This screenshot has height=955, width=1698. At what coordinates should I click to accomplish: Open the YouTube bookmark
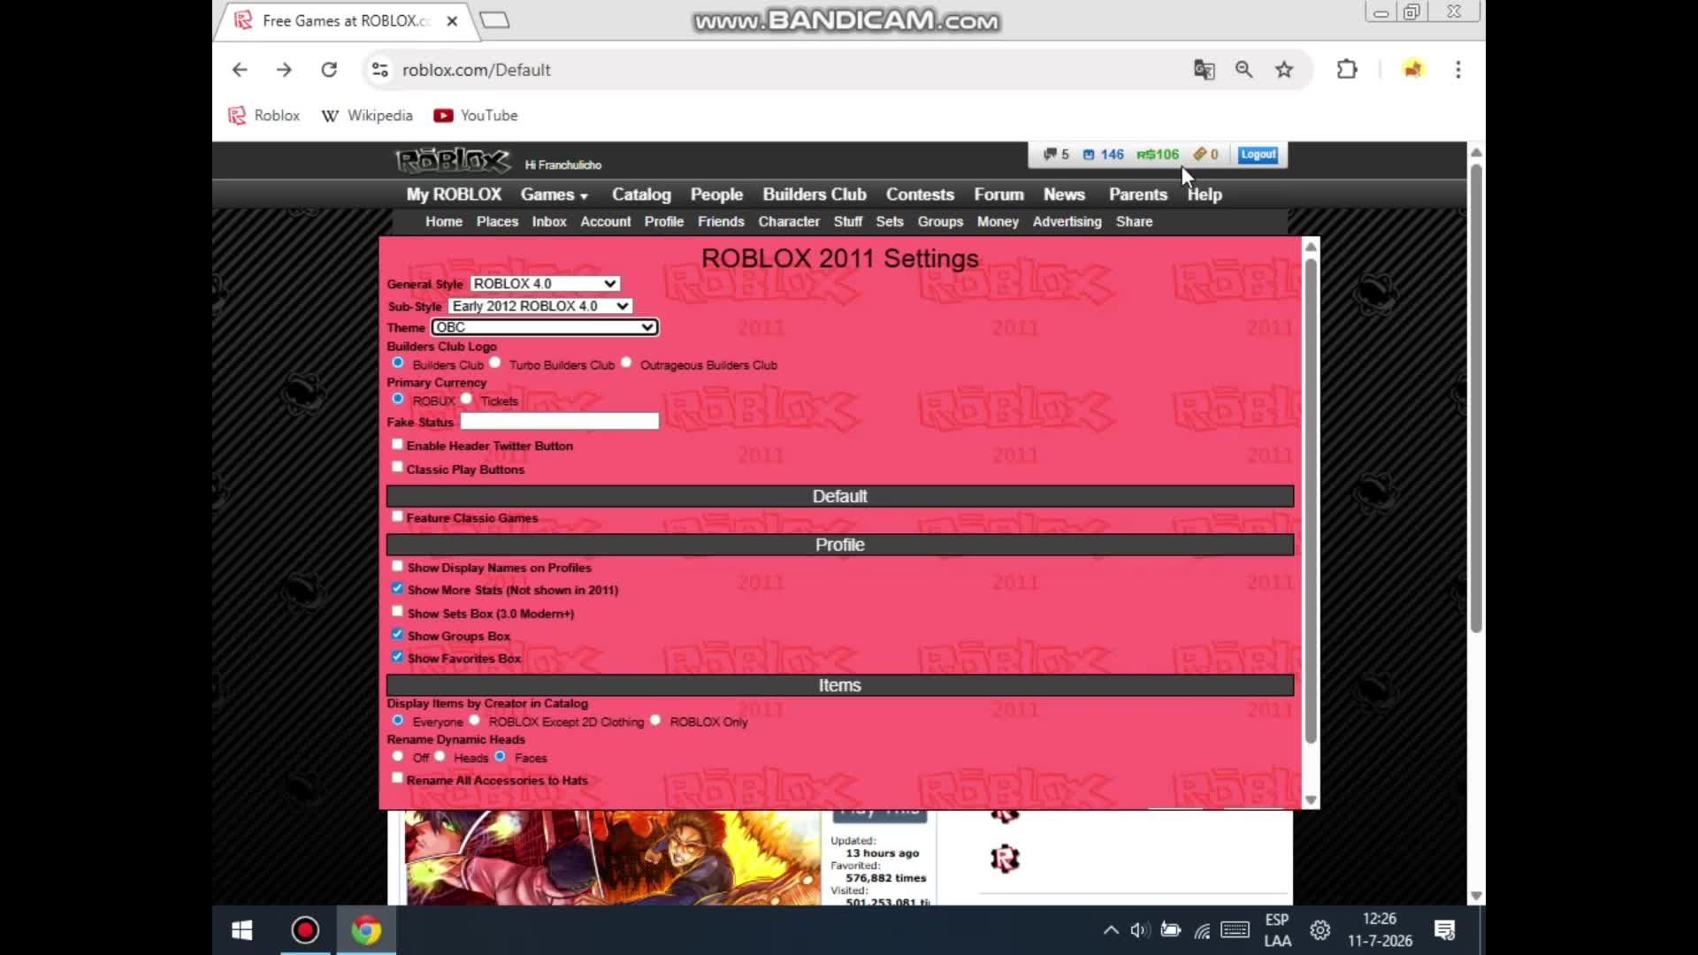[476, 116]
